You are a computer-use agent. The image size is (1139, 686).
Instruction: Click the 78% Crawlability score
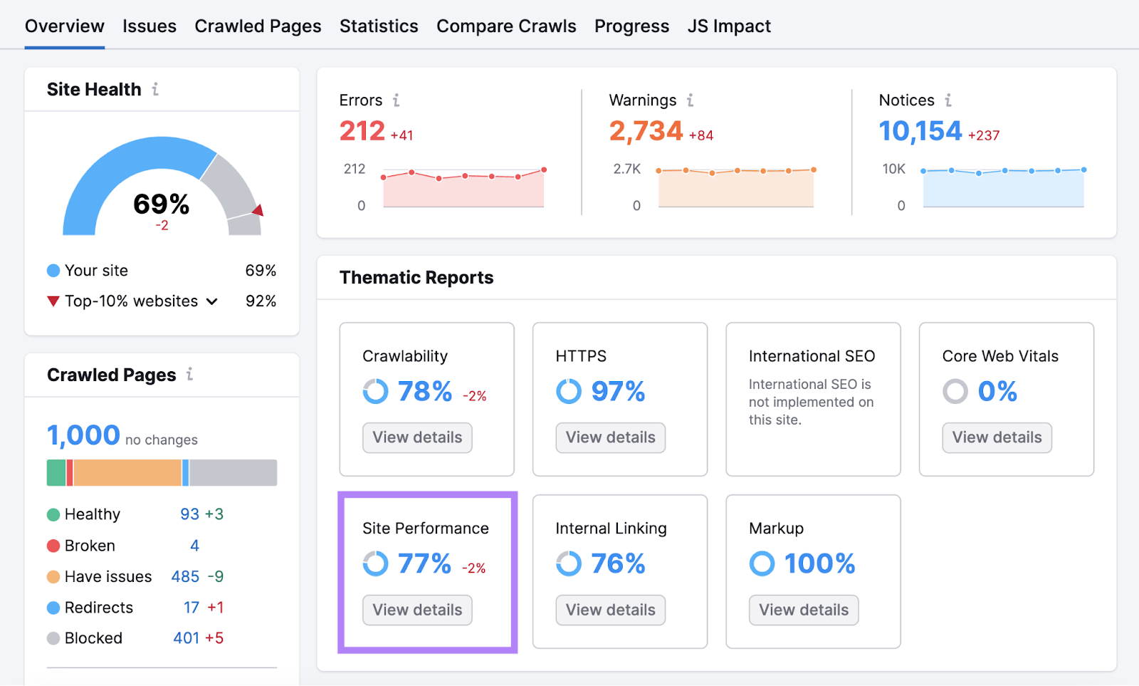pyautogui.click(x=425, y=392)
